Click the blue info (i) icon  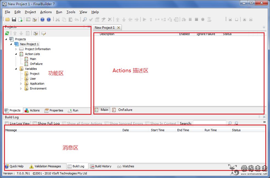[49, 19]
